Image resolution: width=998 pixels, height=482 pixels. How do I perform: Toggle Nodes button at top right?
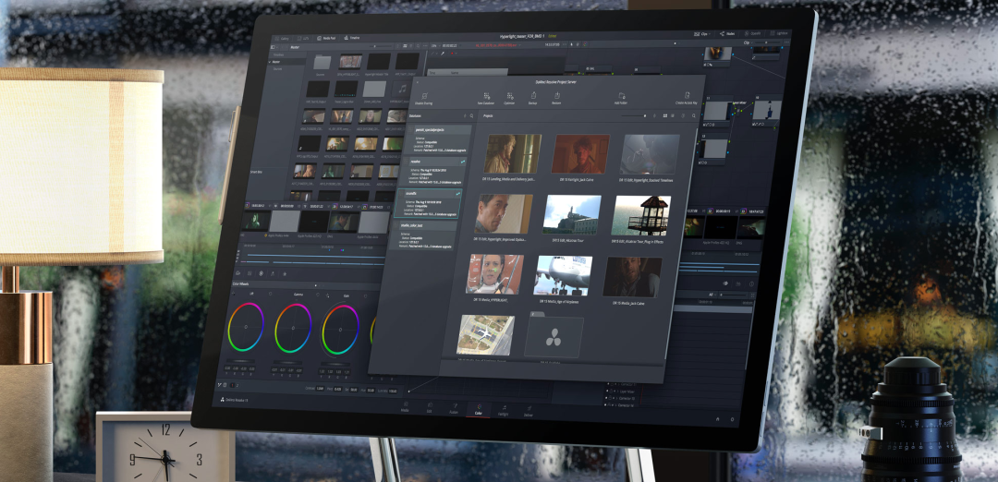[727, 33]
